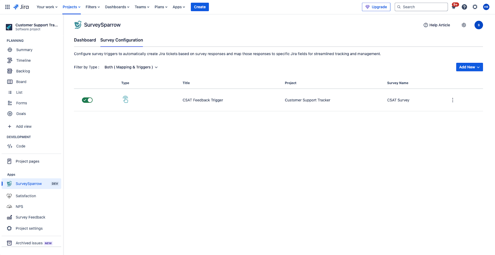This screenshot has height=255, width=495.
Task: Click the blue Create button
Action: [x=200, y=7]
